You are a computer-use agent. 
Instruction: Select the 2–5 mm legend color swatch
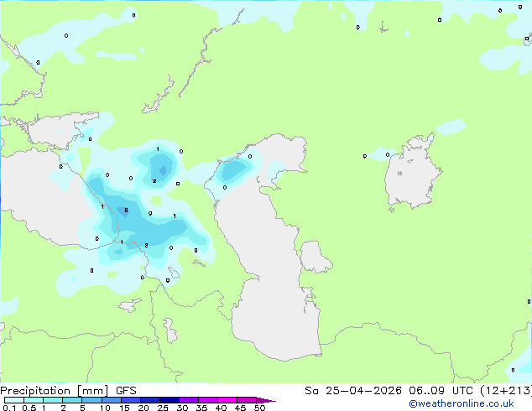coord(72,400)
